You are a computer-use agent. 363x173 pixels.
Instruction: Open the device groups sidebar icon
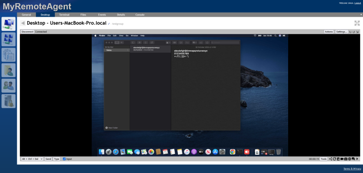8,39
